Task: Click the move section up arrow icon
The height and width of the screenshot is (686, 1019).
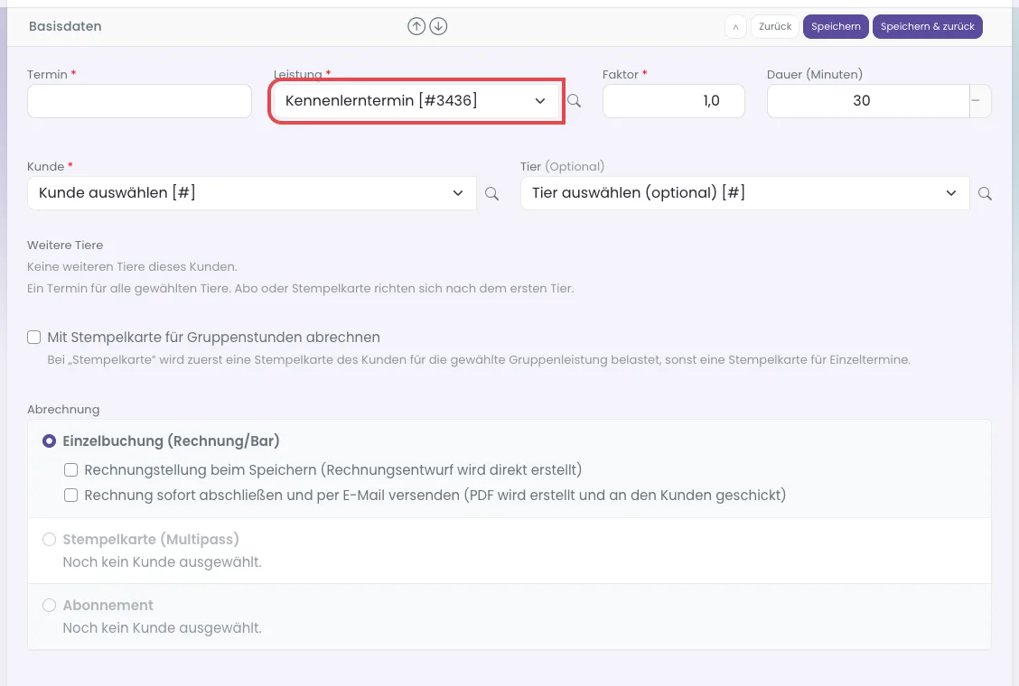Action: [416, 27]
